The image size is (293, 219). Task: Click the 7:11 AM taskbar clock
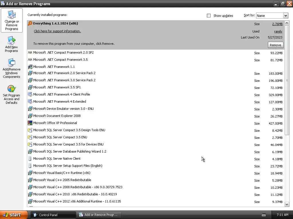pos(282,215)
